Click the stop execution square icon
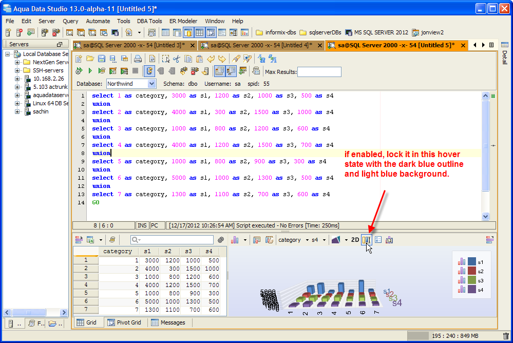 (135, 71)
